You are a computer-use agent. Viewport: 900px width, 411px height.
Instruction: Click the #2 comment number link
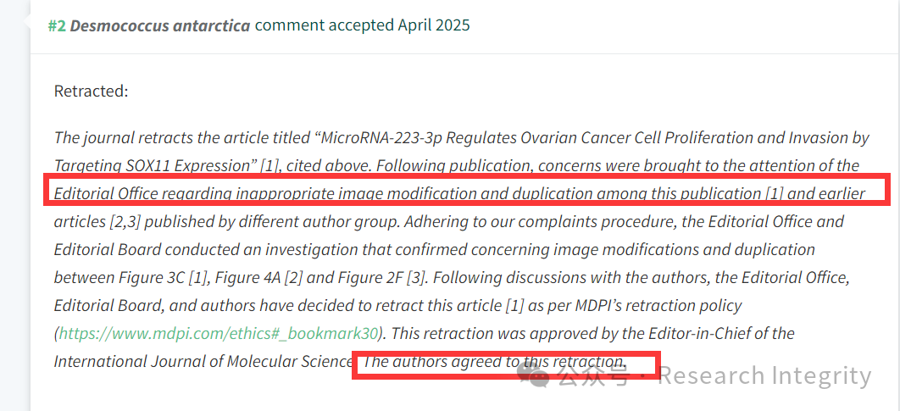coord(57,25)
